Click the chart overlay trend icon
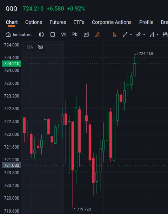The width and height of the screenshot is (168, 214). (86, 34)
